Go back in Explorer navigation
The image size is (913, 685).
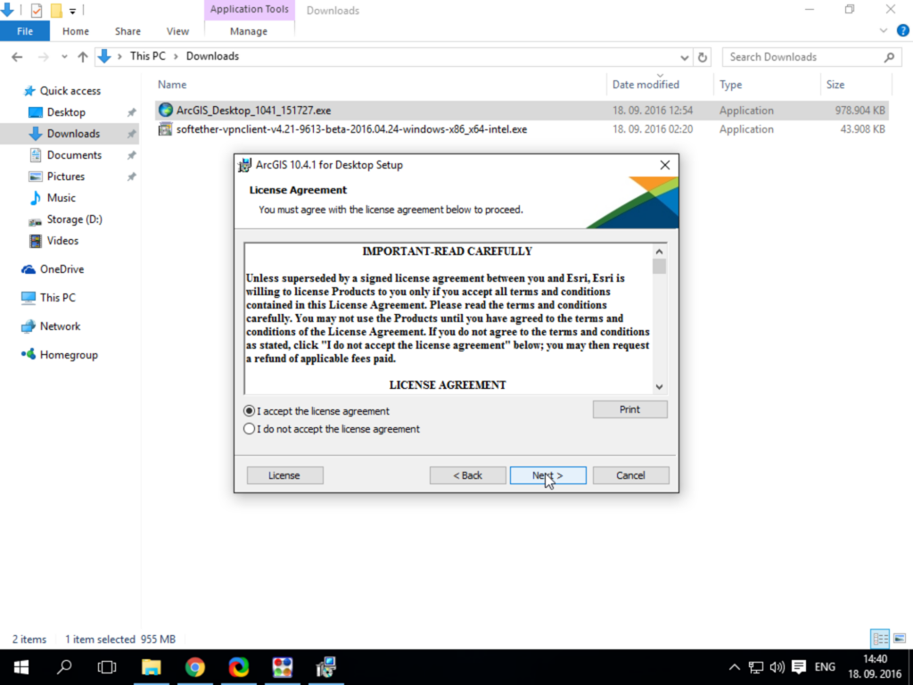point(17,57)
